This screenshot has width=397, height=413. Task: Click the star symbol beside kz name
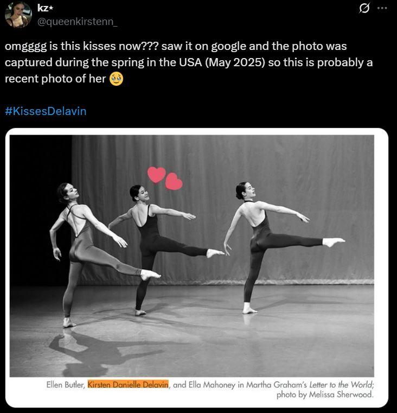click(x=52, y=8)
